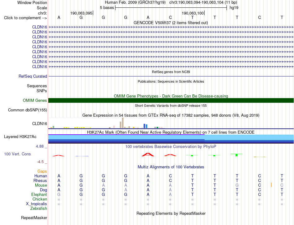The image size is (294, 225).
Task: Click the Sequences SNPs track label
Action: 37,88
